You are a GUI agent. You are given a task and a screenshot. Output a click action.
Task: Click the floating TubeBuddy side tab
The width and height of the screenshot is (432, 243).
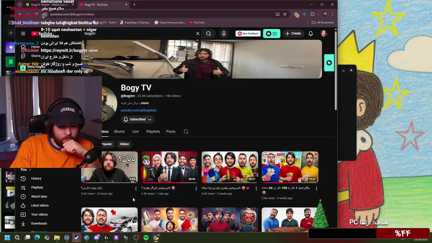[329, 63]
